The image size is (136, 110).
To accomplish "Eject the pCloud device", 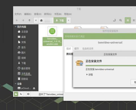I will (x=34, y=88).
